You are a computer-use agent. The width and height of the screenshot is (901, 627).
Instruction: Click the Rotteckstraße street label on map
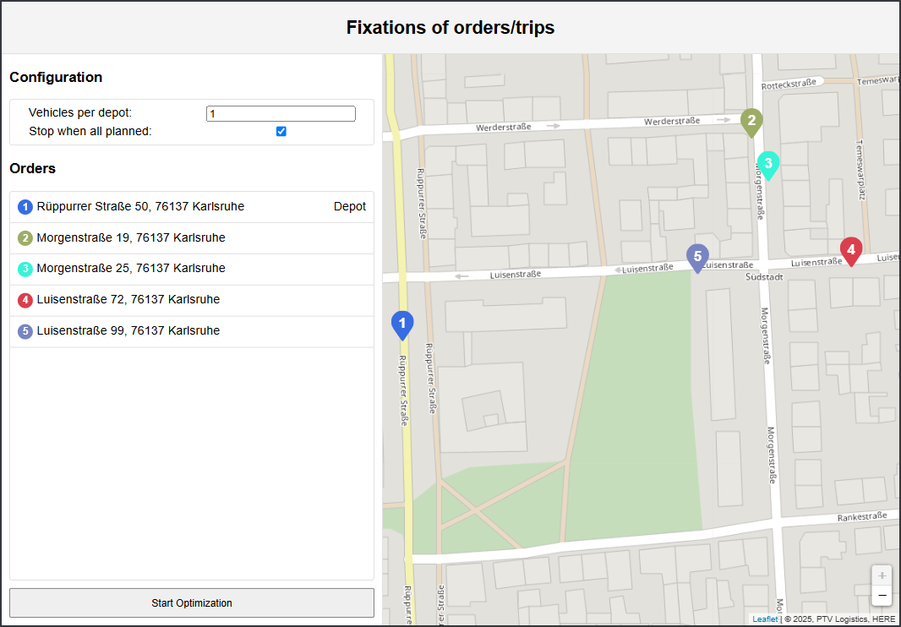(789, 84)
